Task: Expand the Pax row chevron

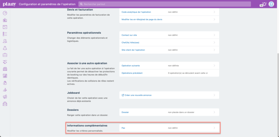Action: click(x=214, y=128)
